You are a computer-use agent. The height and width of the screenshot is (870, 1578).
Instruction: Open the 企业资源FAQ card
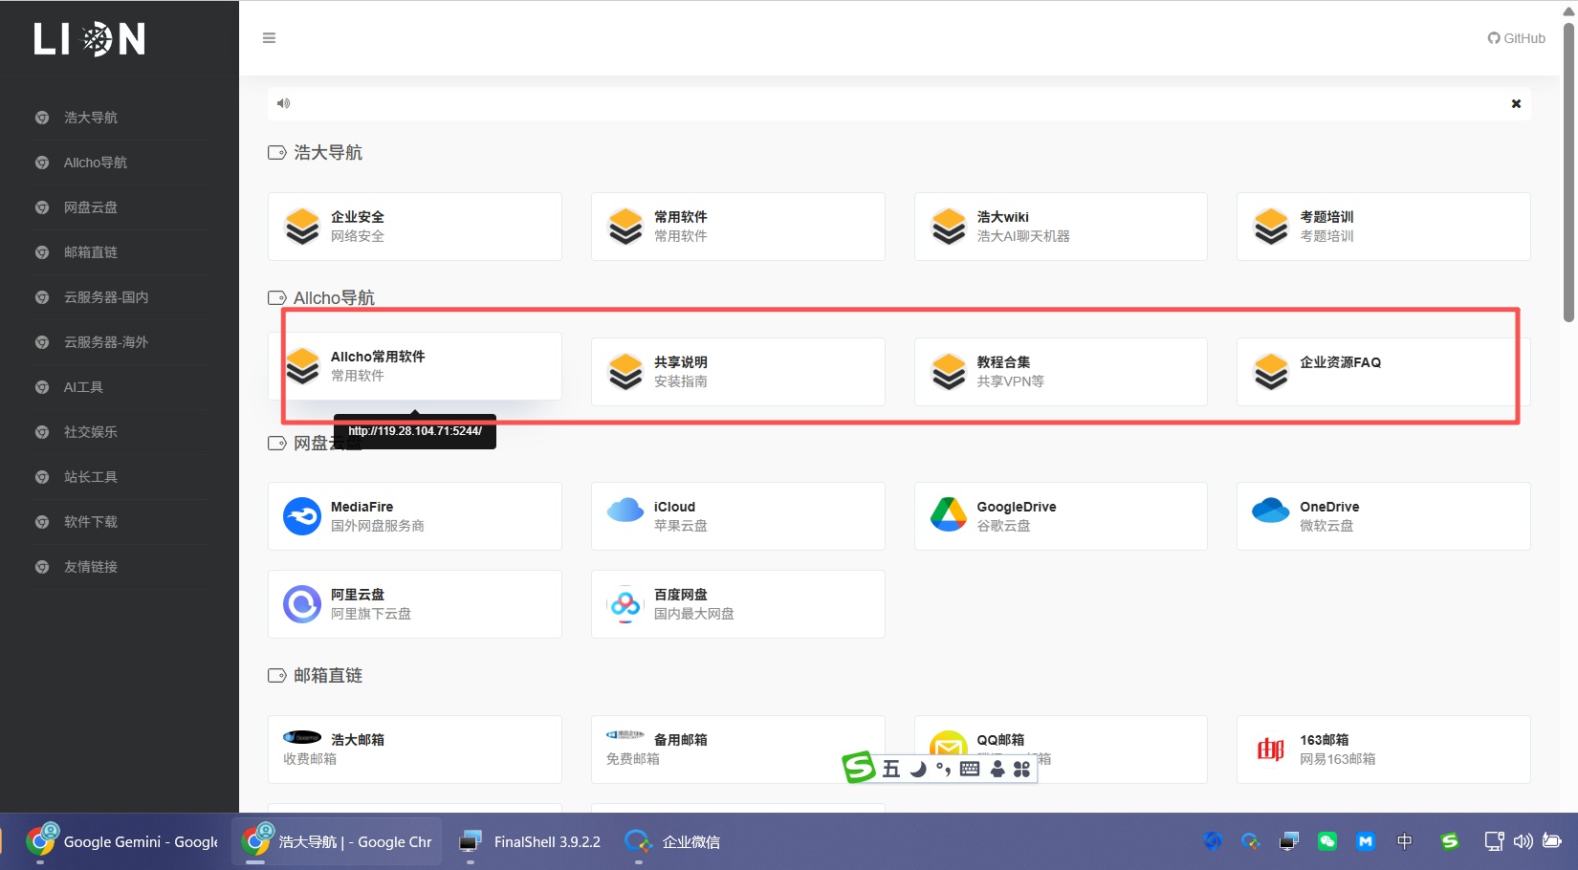click(1384, 372)
